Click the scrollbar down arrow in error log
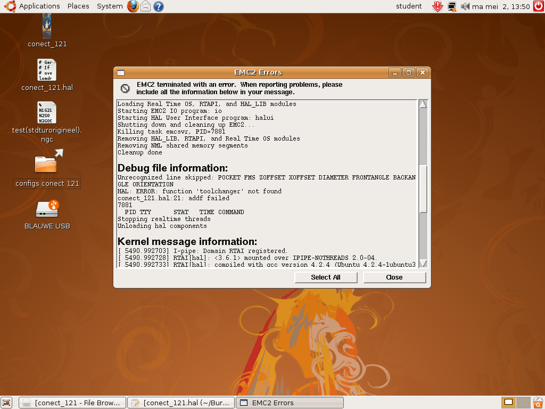Screen dimensions: 545x409 pos(423,263)
